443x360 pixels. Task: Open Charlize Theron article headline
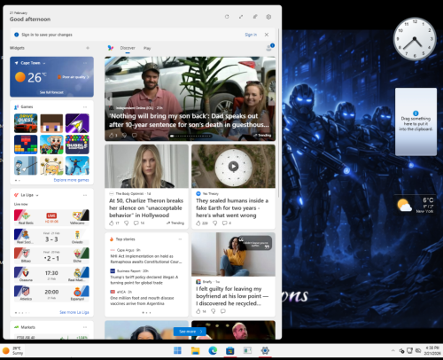[146, 208]
